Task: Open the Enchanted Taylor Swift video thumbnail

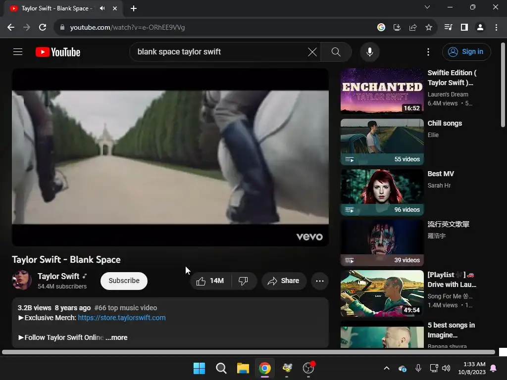Action: pos(382,91)
